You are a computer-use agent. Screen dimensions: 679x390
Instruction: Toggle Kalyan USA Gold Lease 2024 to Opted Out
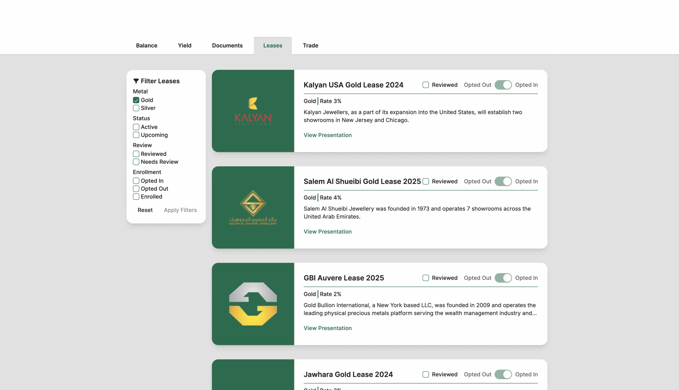coord(503,85)
